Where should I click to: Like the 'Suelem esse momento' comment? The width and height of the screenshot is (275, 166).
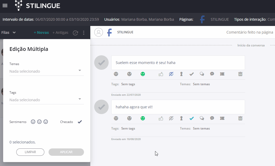click(161, 74)
